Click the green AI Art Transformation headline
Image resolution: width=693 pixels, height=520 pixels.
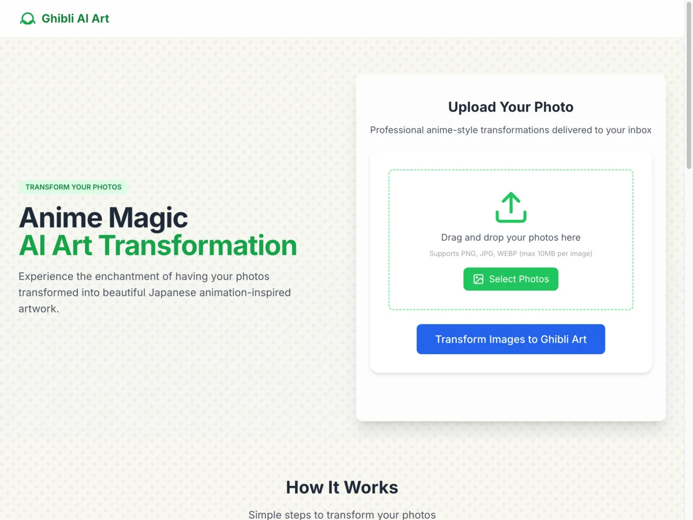click(x=158, y=246)
